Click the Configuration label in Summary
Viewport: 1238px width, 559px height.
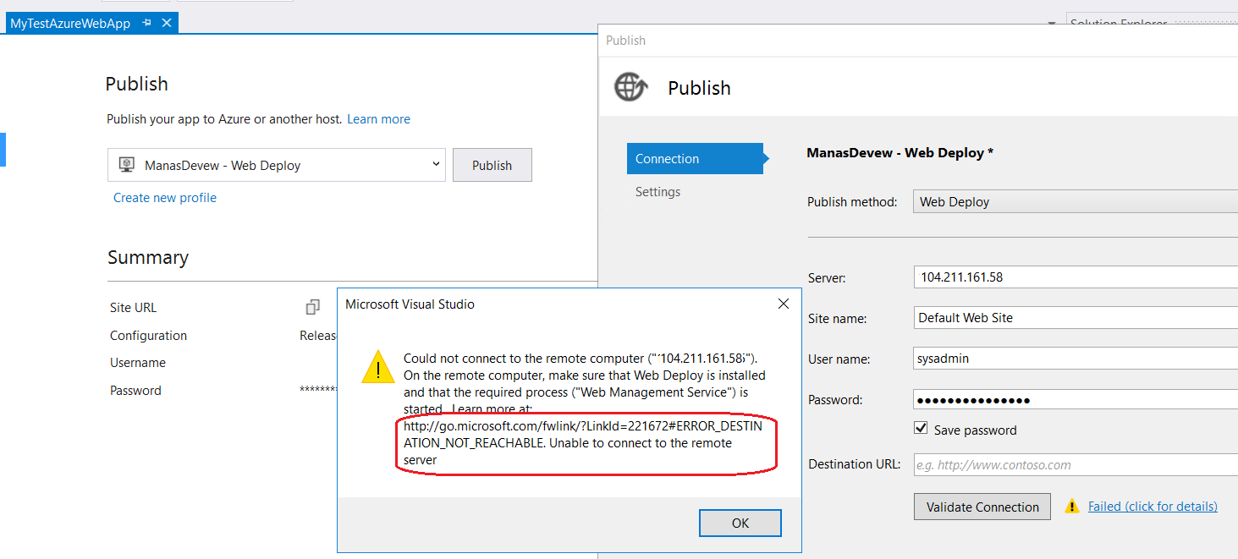point(148,336)
